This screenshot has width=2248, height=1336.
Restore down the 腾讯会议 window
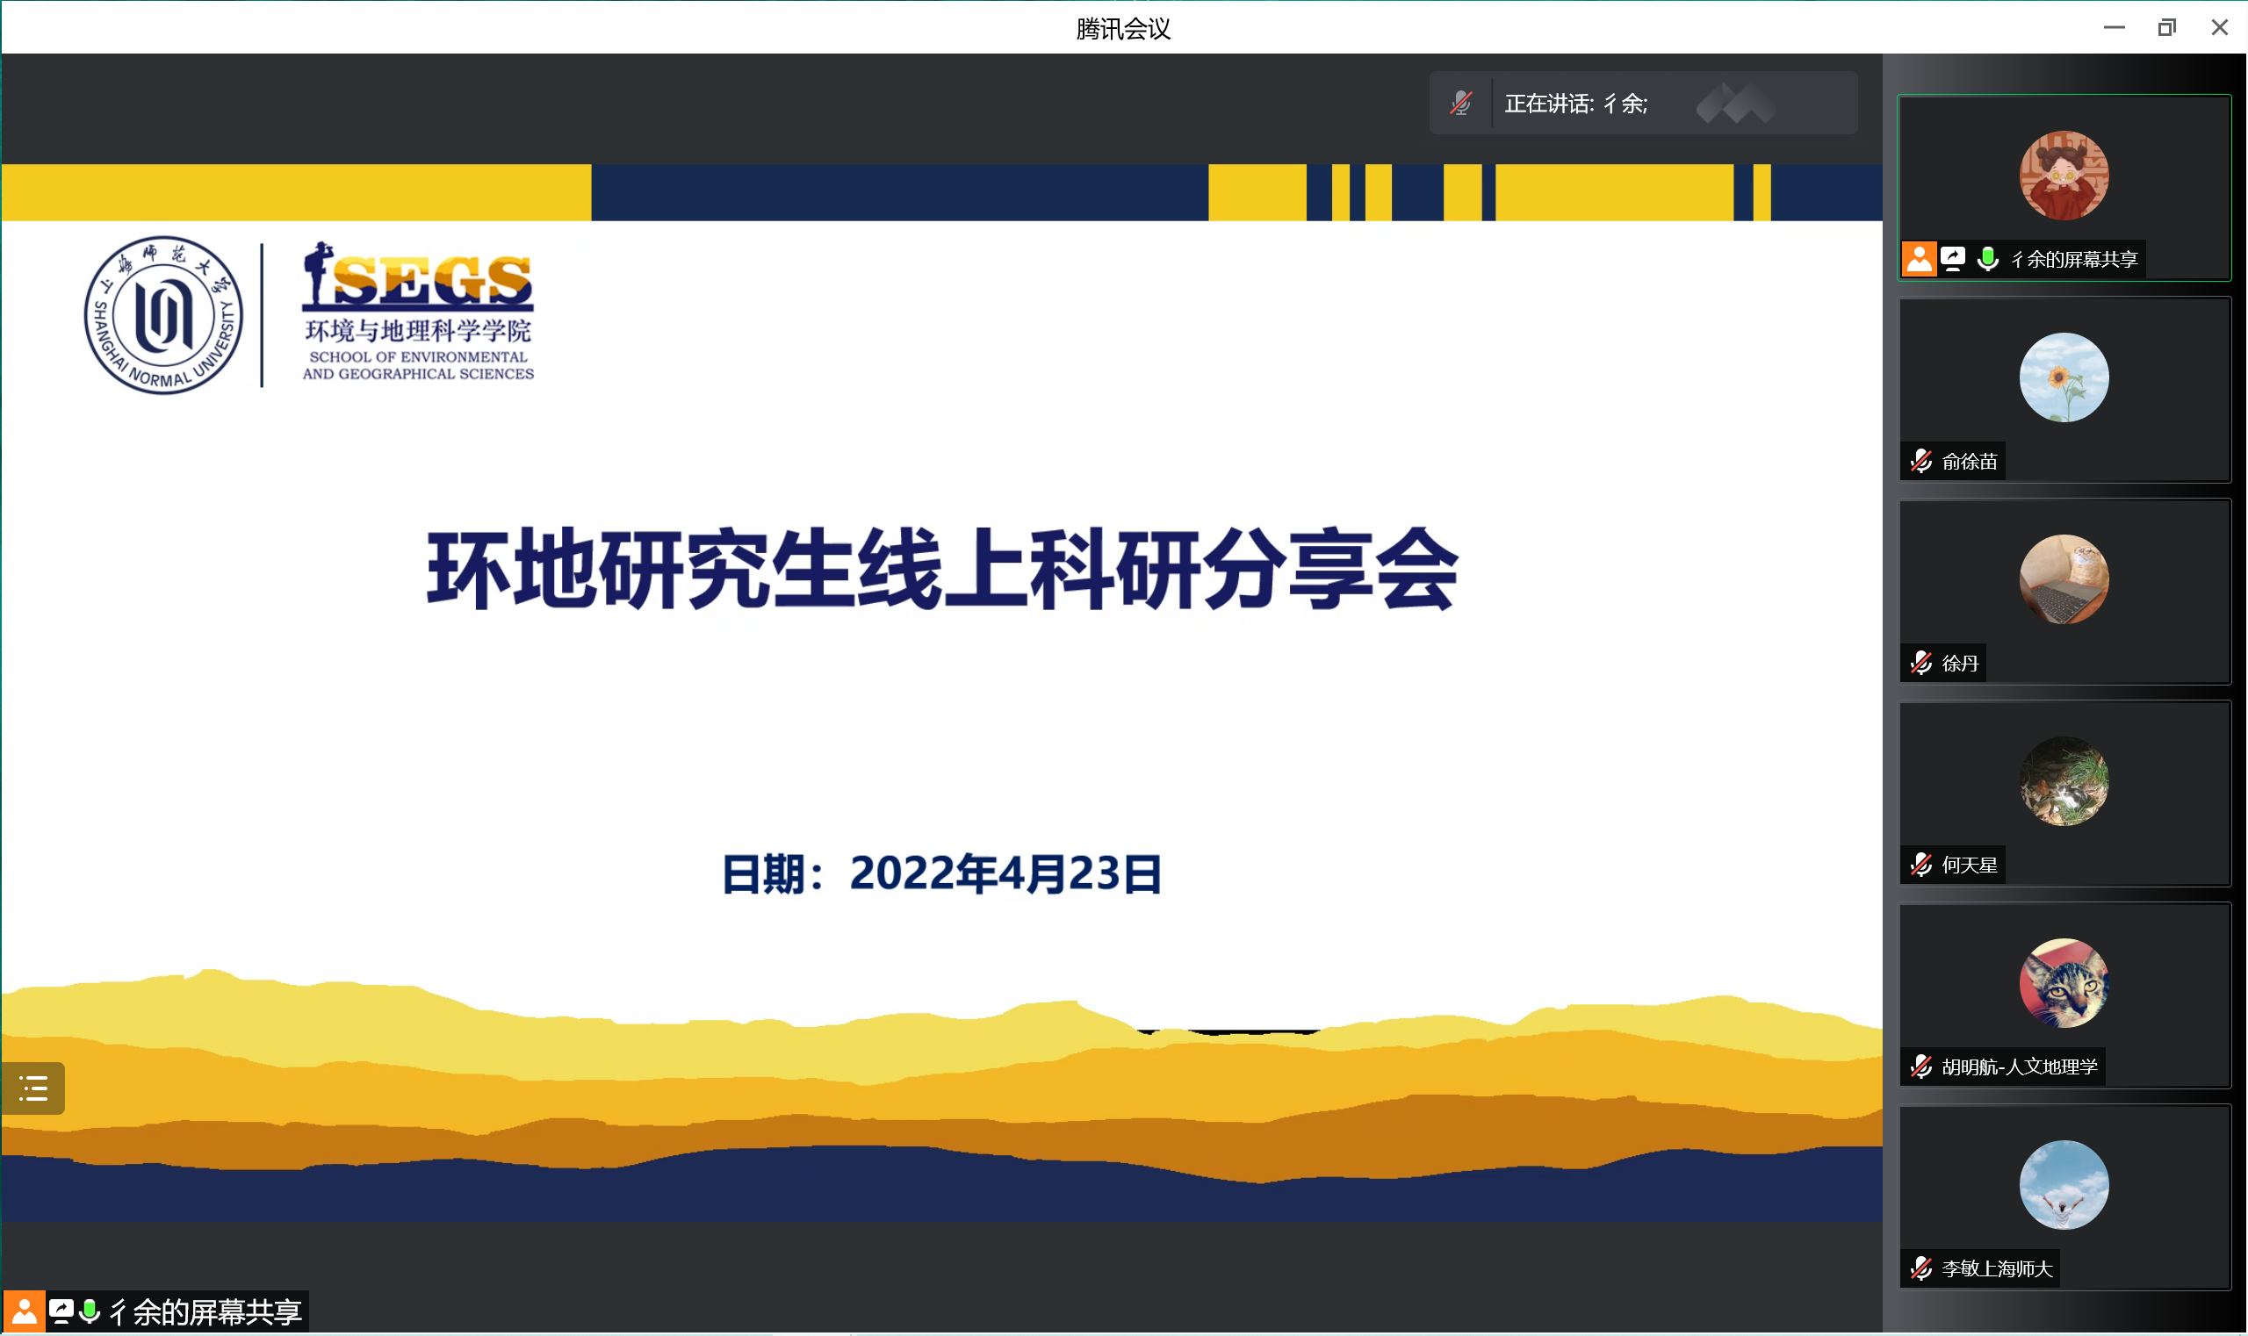click(x=2166, y=28)
